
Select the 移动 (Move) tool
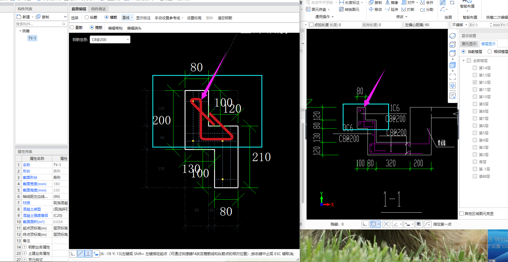pos(375,9)
